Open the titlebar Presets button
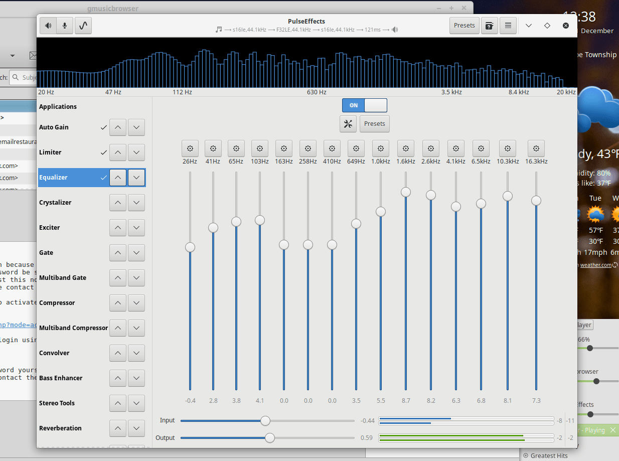The image size is (619, 461). (x=464, y=25)
